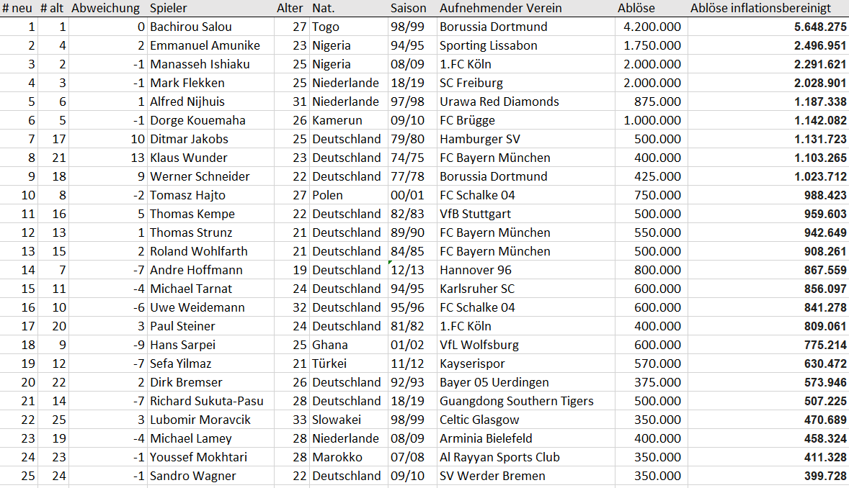Click the 'Aufnehmender Verein' column header
Viewport: 849px width, 488px height.
525,8
